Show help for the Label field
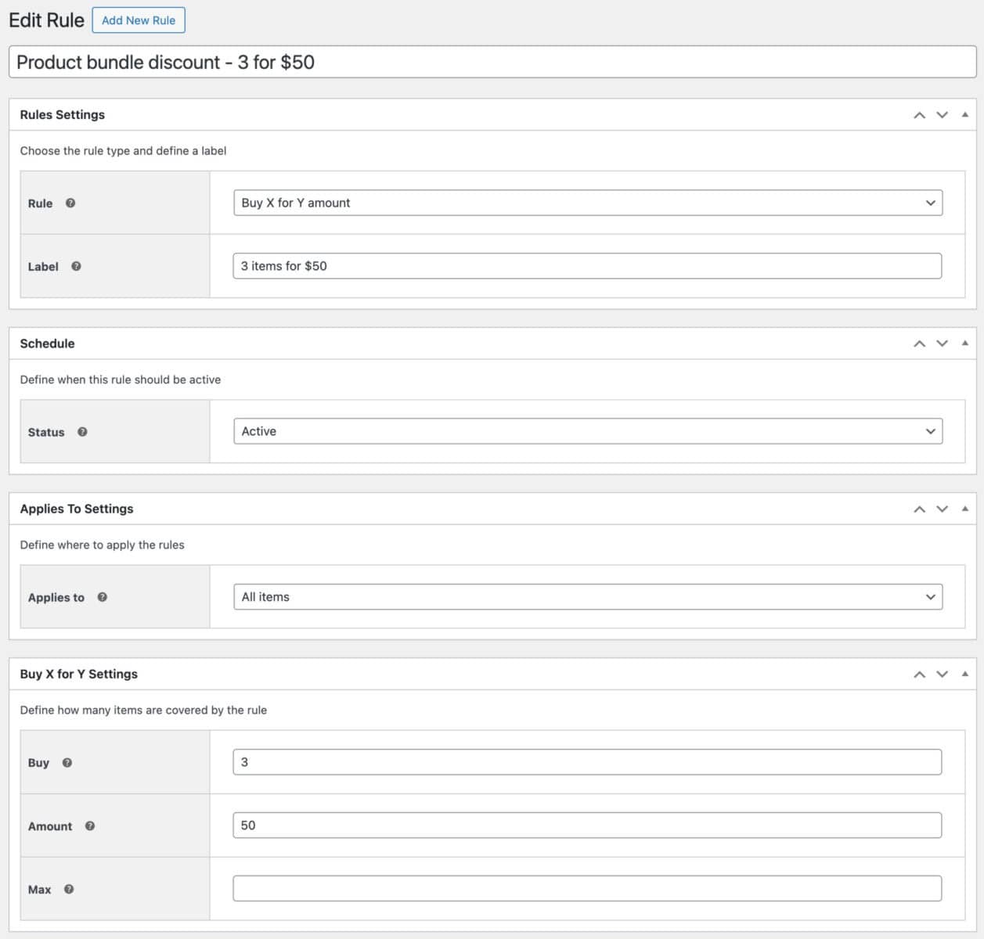The width and height of the screenshot is (984, 939). (76, 266)
